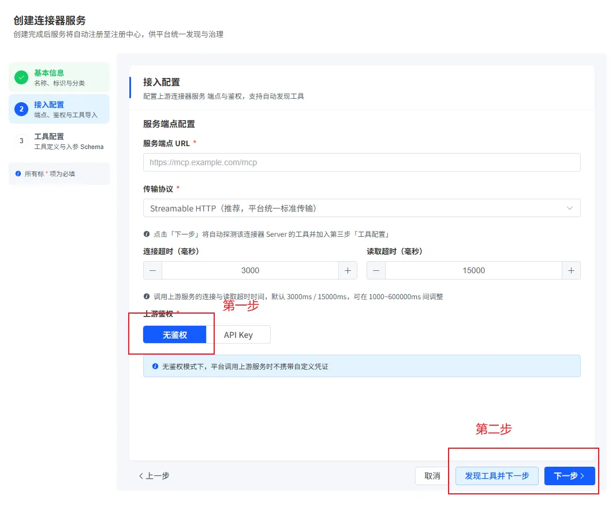Select the 无鉴权 authentication option
This screenshot has width=616, height=521.
[175, 335]
